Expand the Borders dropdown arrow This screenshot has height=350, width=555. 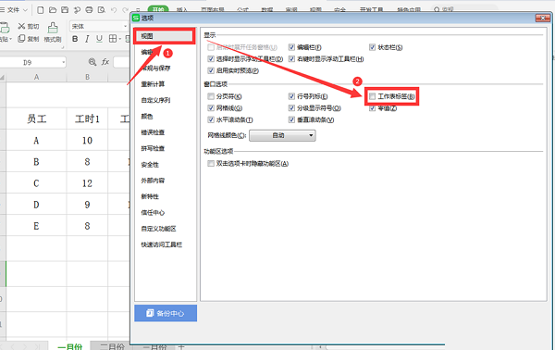[120, 39]
